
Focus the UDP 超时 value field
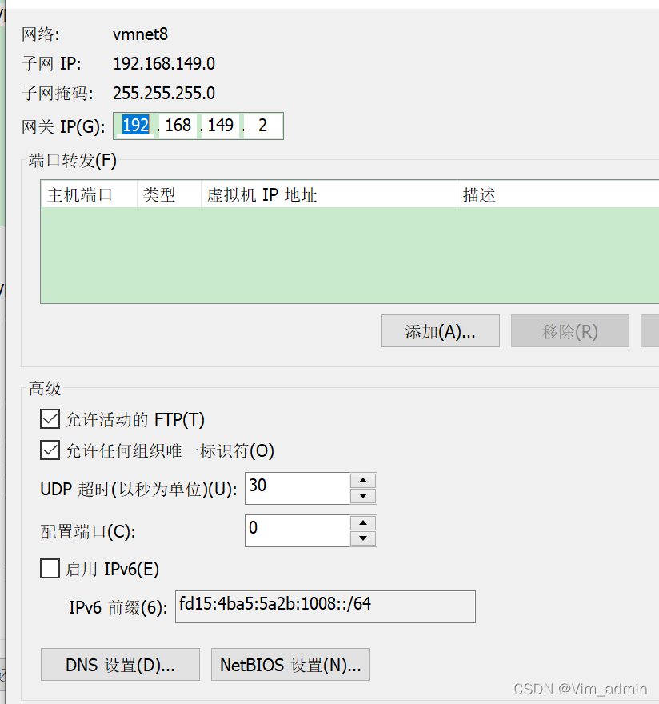pyautogui.click(x=298, y=488)
